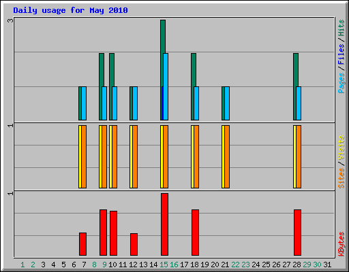Click the cyan Pages bar for day 21
349x272 pixels.
[227, 103]
